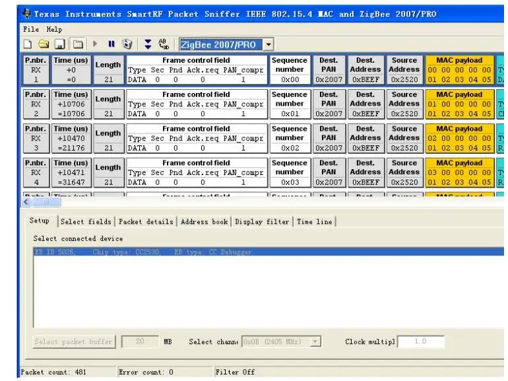Screen dimensions: 508x381
Task: Click Packet count: 481 in status bar
Action: point(53,372)
